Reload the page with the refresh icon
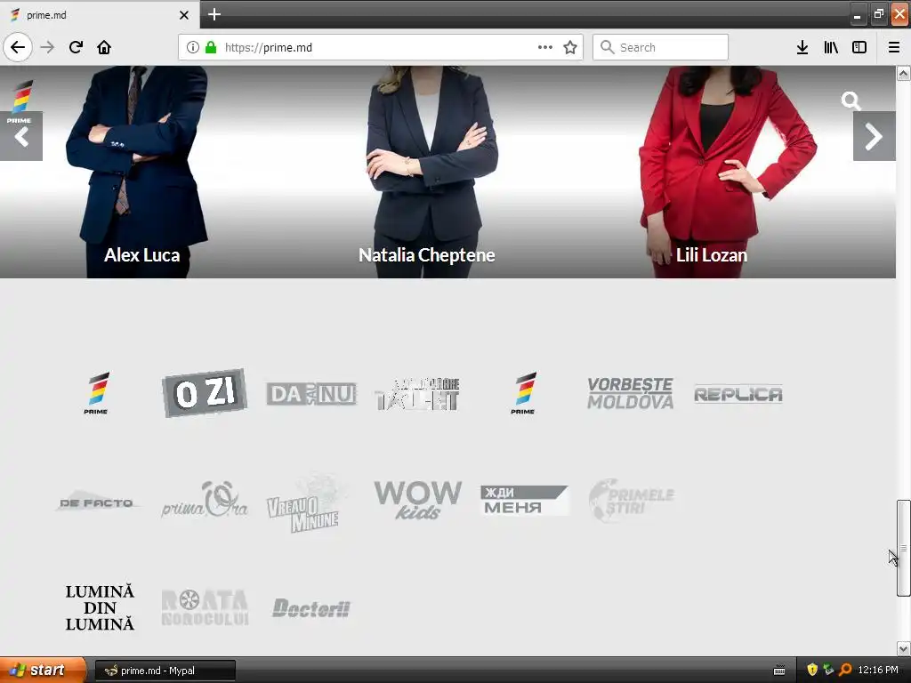This screenshot has height=683, width=911. (76, 47)
